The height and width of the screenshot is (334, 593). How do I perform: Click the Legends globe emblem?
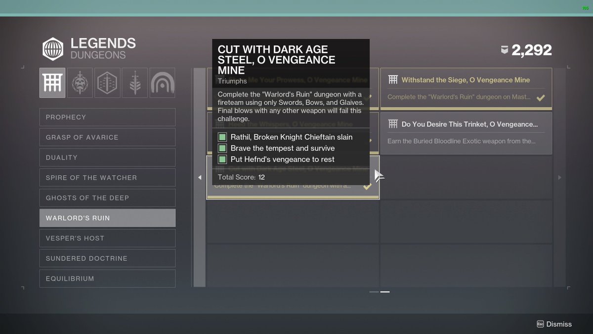coord(52,49)
